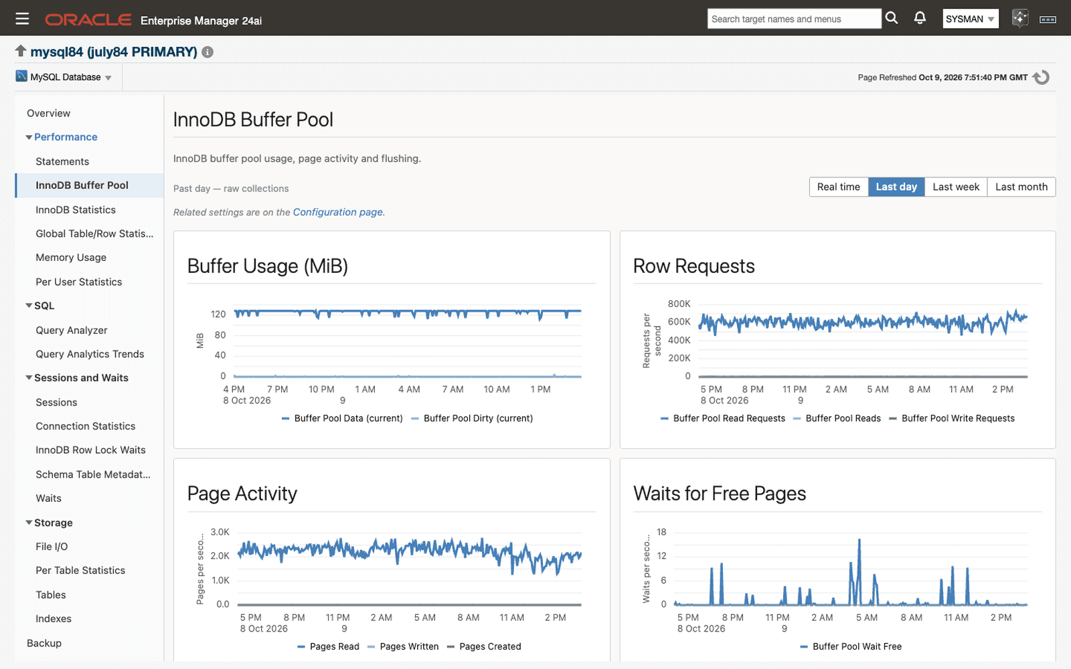This screenshot has width=1071, height=669.
Task: Select the Real time range
Action: [839, 187]
